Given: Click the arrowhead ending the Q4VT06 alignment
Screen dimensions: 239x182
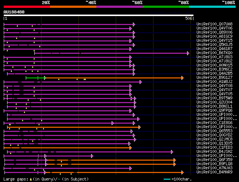Looking at the screenshot, I should 131,28.
